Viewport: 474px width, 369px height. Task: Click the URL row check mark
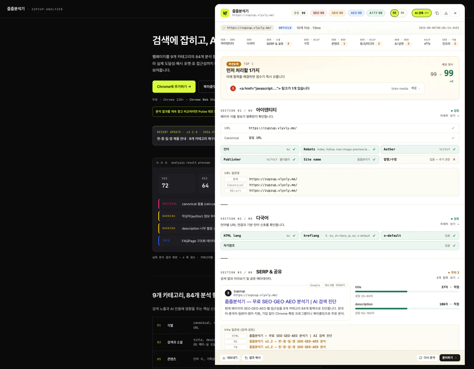pyautogui.click(x=453, y=128)
